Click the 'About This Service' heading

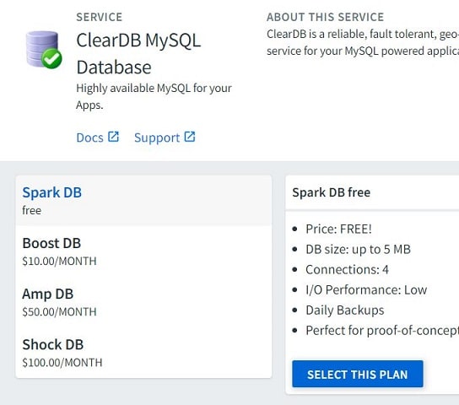coord(325,17)
